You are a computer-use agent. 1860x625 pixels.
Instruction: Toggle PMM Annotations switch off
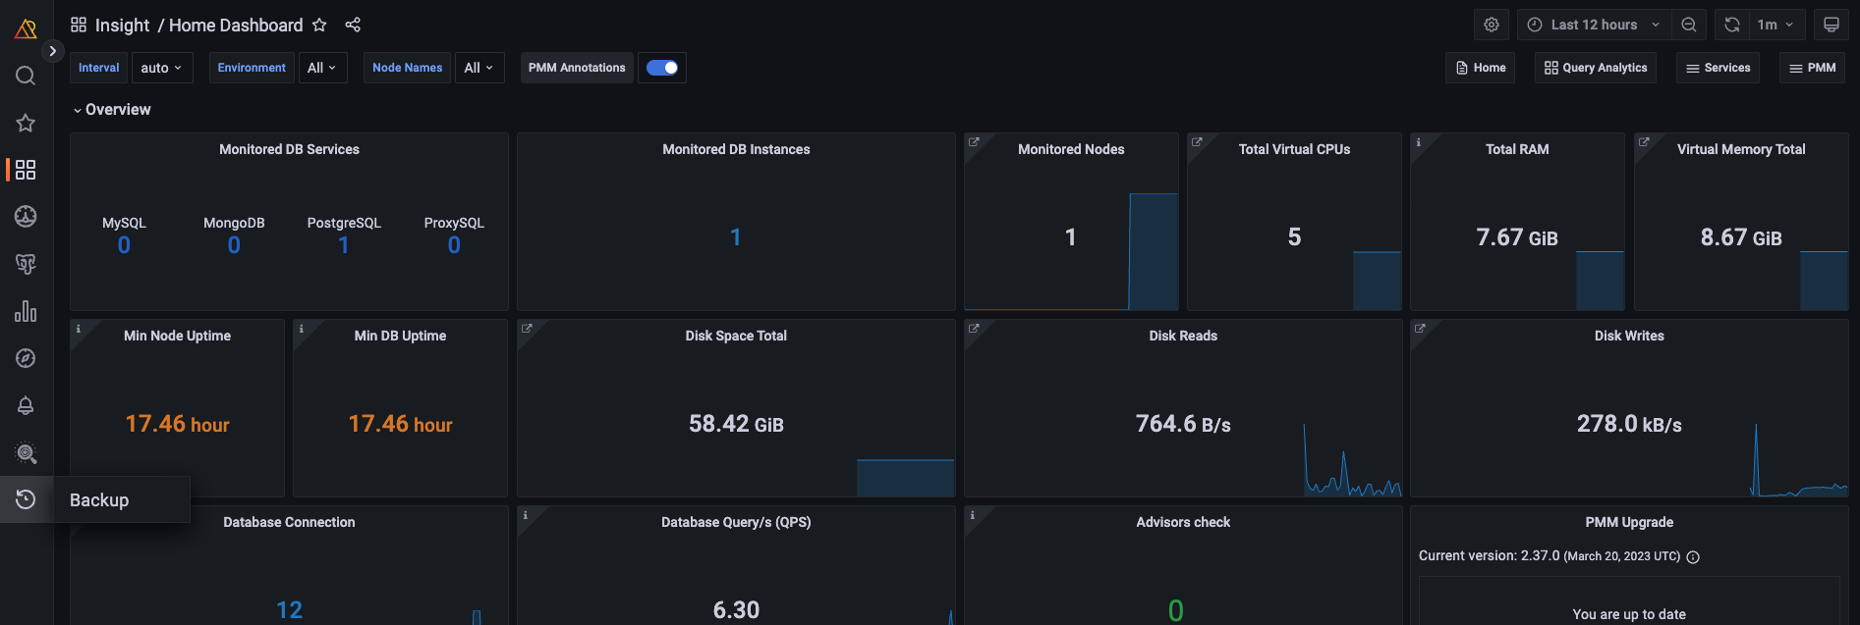click(662, 68)
